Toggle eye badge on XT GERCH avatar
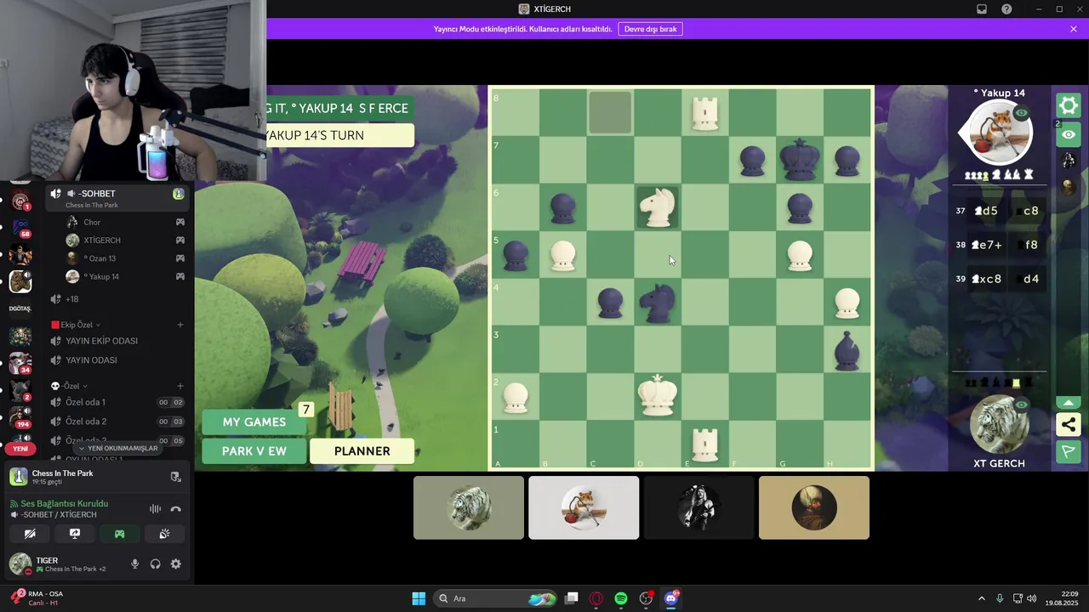 [x=1022, y=405]
